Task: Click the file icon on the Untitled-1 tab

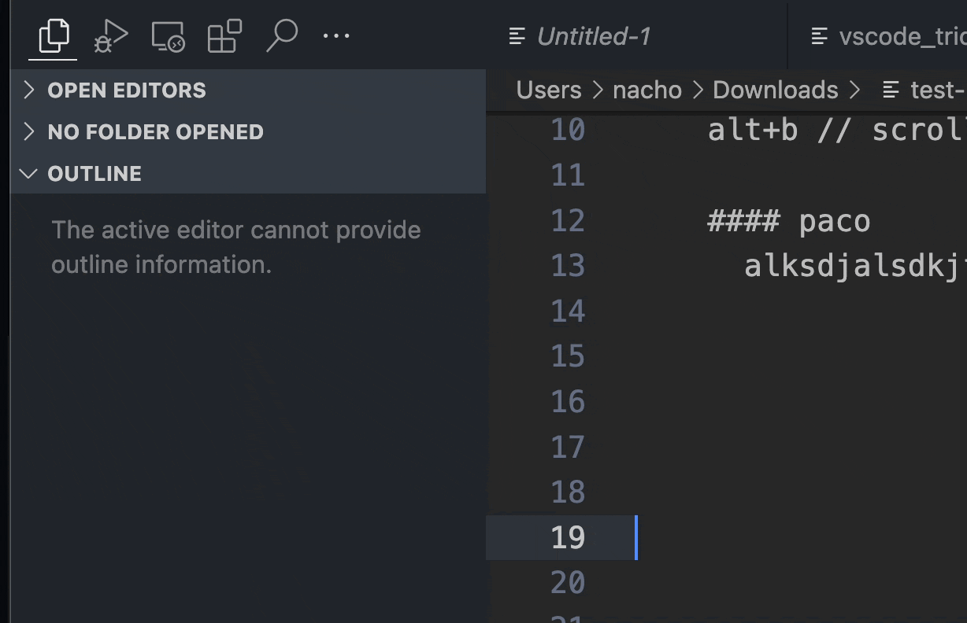Action: [x=516, y=35]
